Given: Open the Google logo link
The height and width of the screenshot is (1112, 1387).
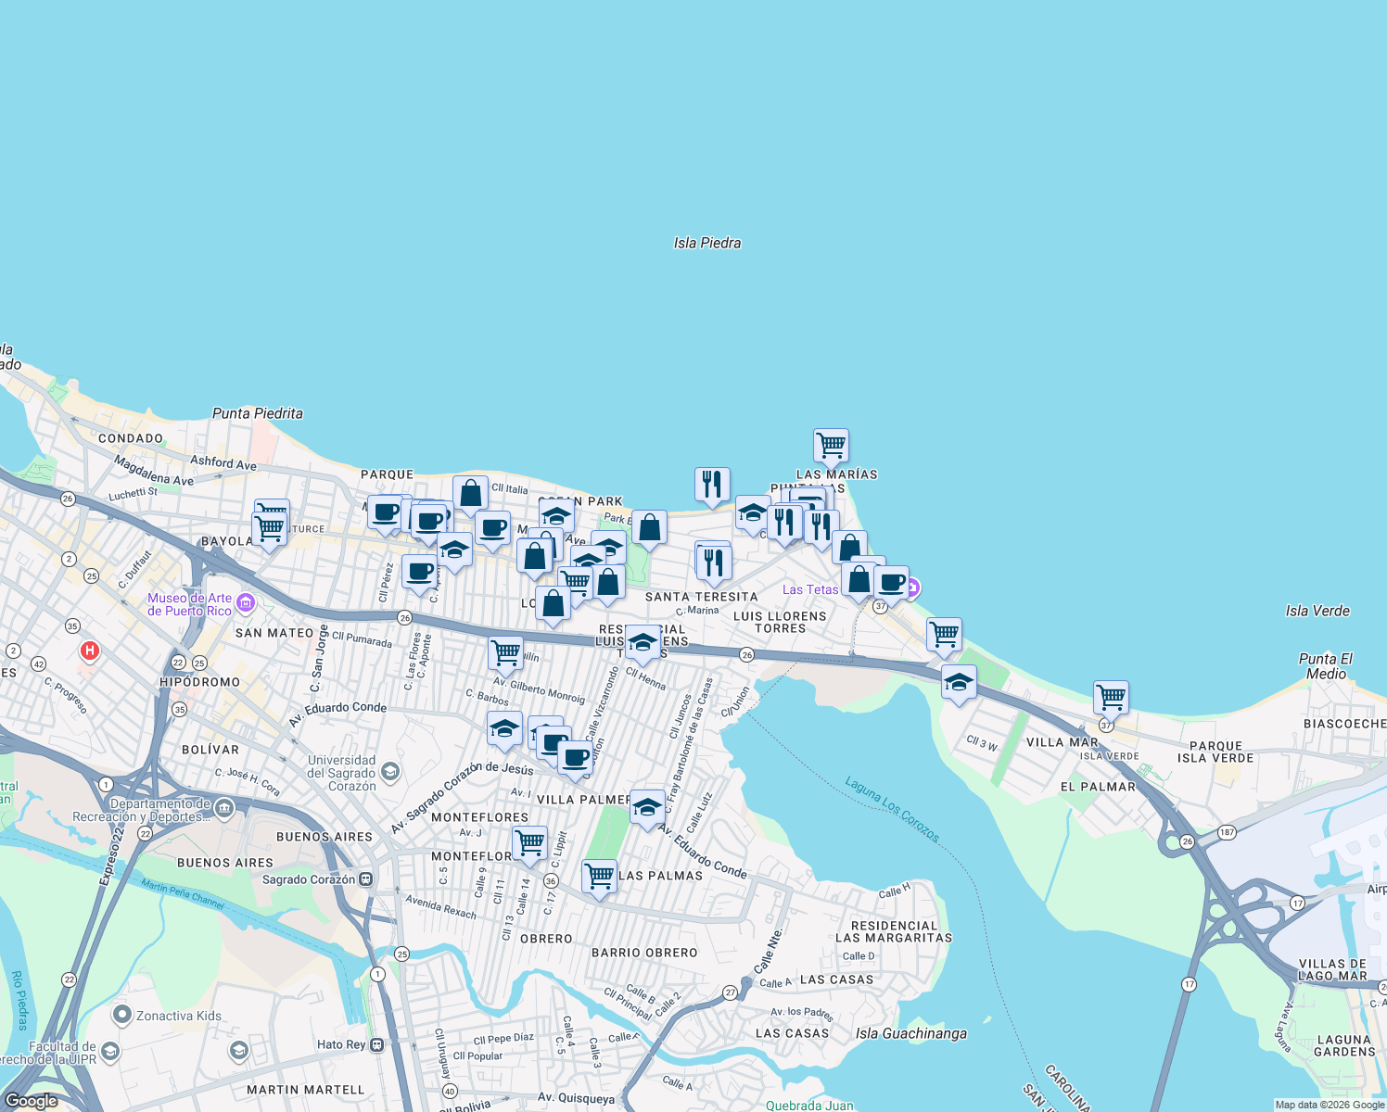Looking at the screenshot, I should click(32, 1101).
